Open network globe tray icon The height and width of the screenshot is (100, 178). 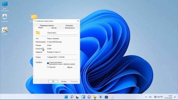(155, 97)
